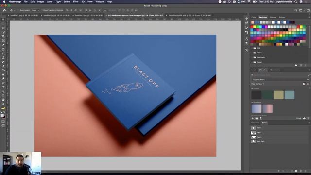The height and width of the screenshot is (175, 311).
Task: Click the new path icon in the Paths panel
Action: pyautogui.click(x=301, y=171)
